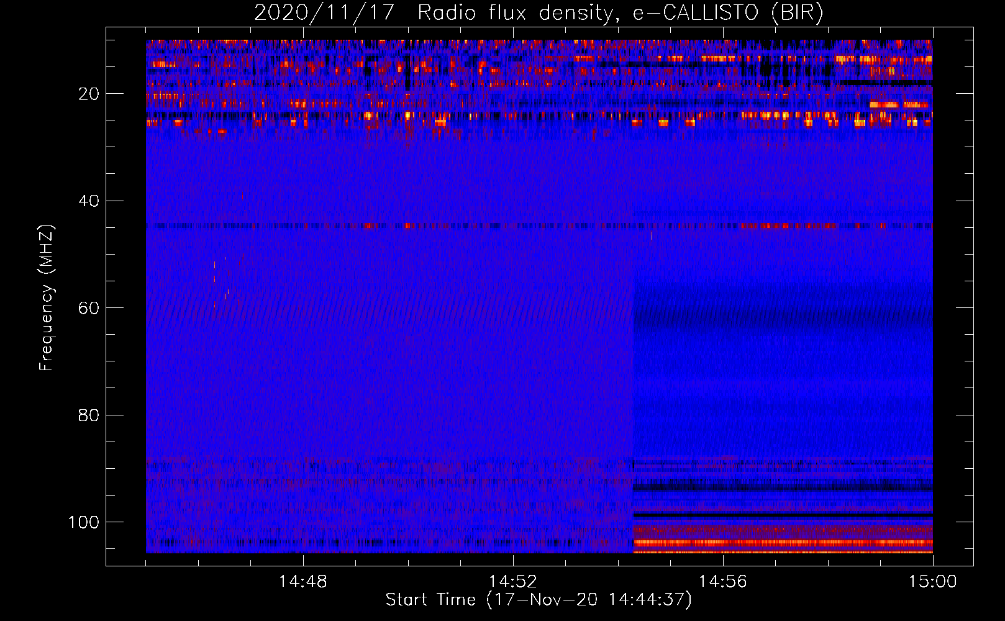Click the plot title "Radio flux density, e-CALLISTO (BIR)"

[621, 12]
